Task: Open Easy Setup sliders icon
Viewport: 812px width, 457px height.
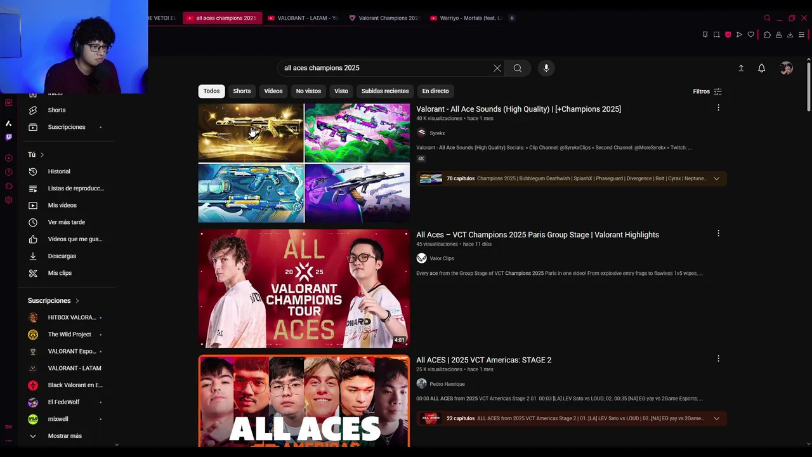Action: [801, 34]
